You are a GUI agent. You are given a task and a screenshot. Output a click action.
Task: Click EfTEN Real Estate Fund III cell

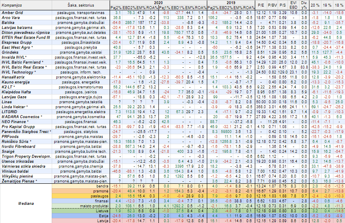tap(26, 38)
